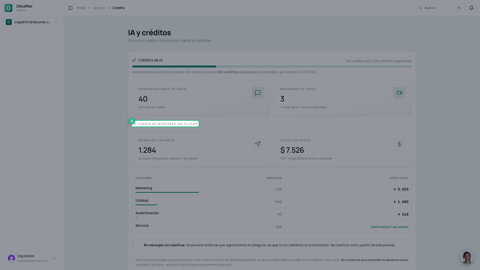The height and width of the screenshot is (270, 480).
Task: Click the $ 7.526 estimated cost value
Action: click(x=292, y=150)
